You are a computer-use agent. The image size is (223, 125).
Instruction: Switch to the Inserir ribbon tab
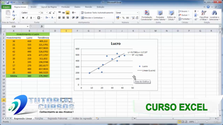point(33,7)
